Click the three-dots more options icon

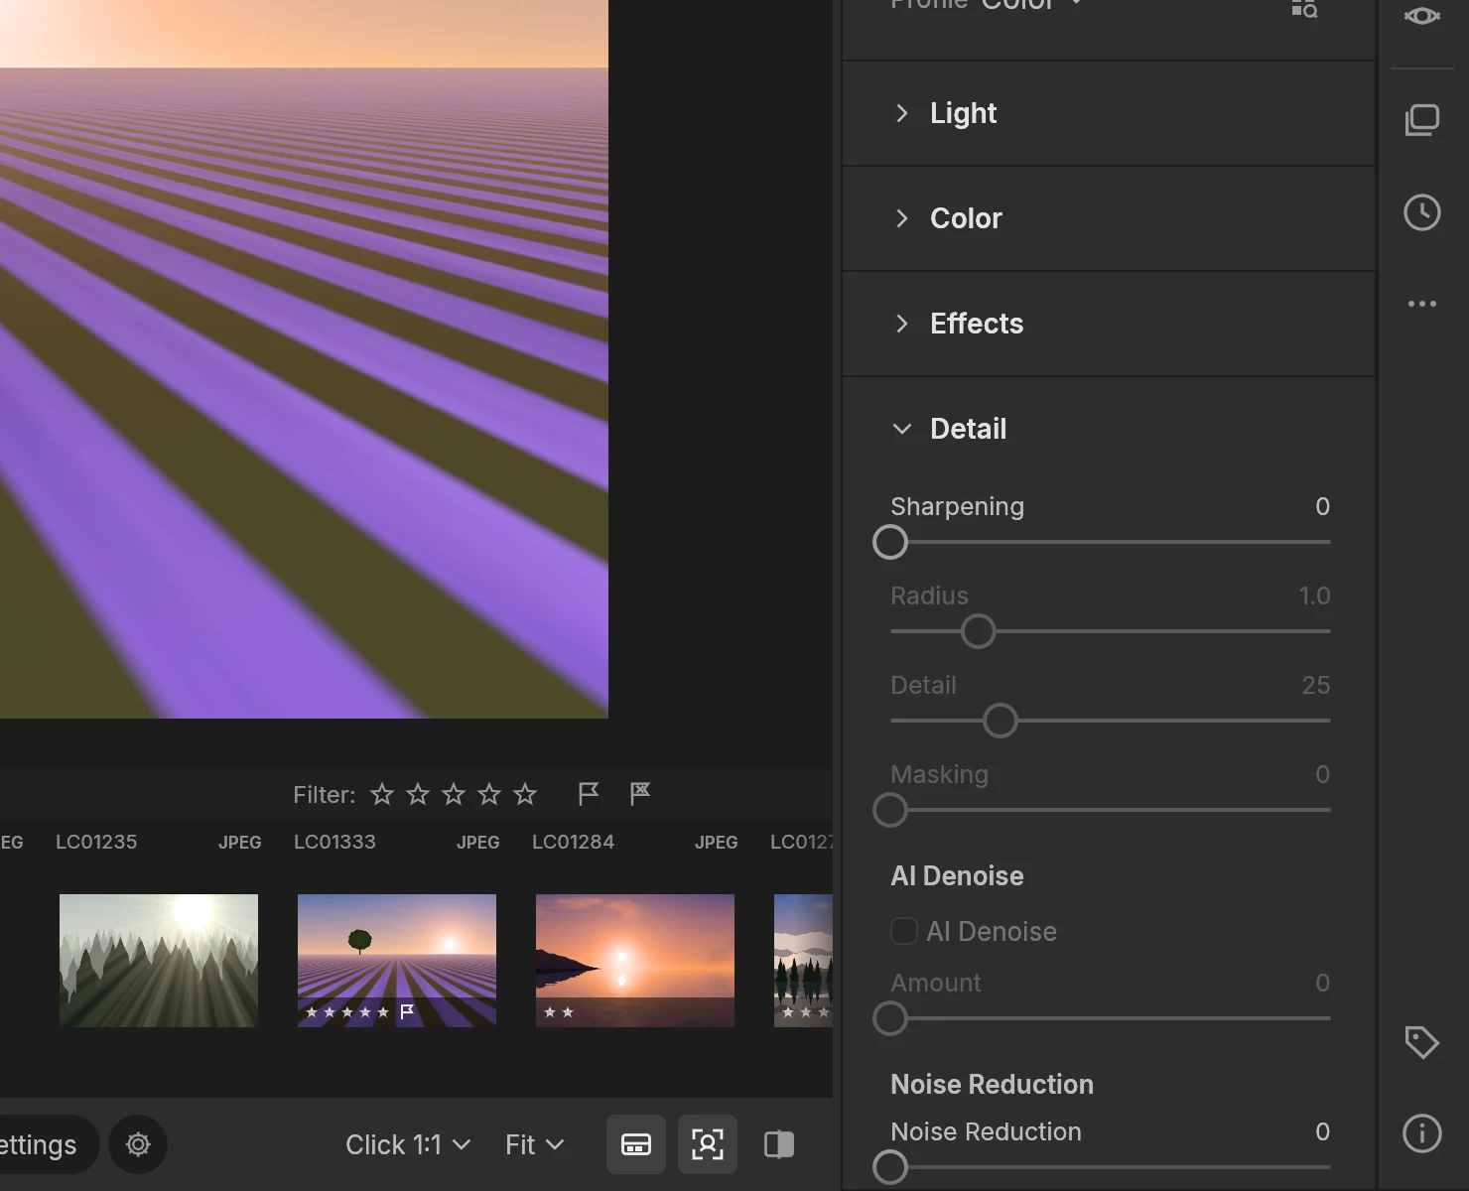pyautogui.click(x=1421, y=304)
